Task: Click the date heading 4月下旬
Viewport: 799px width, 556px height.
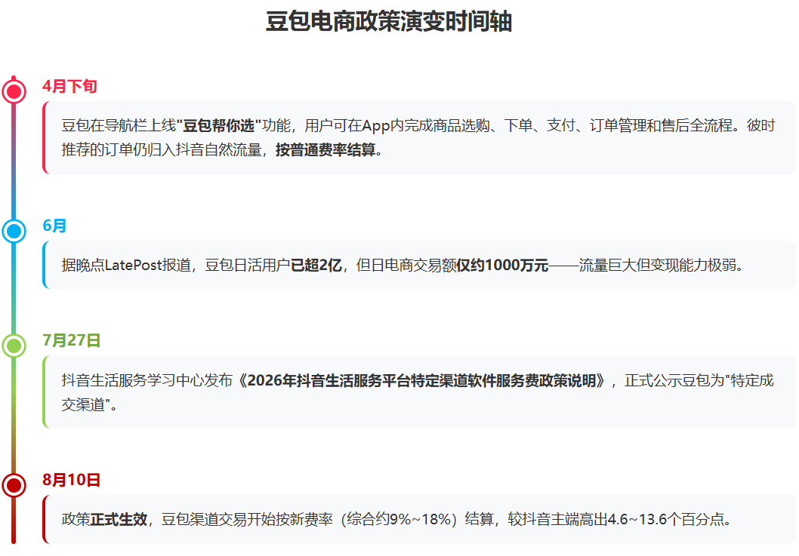Action: pyautogui.click(x=69, y=86)
